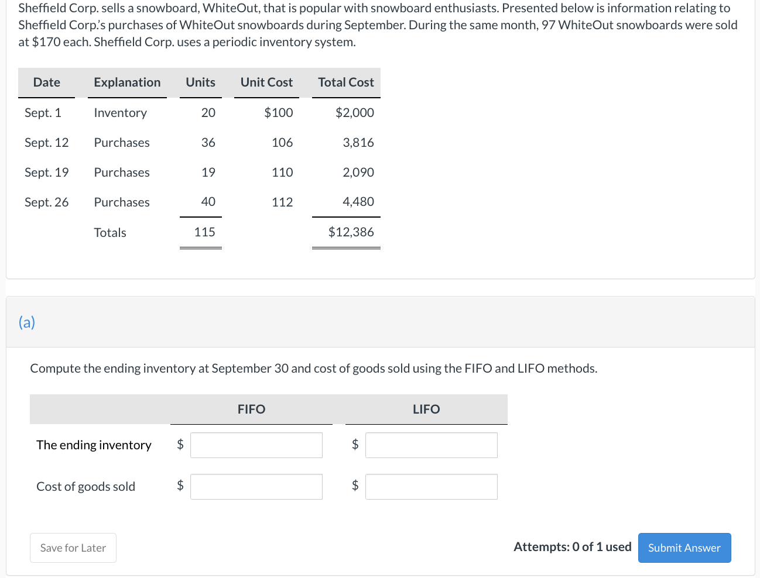Click the FIFO ending inventory input field

(x=256, y=445)
